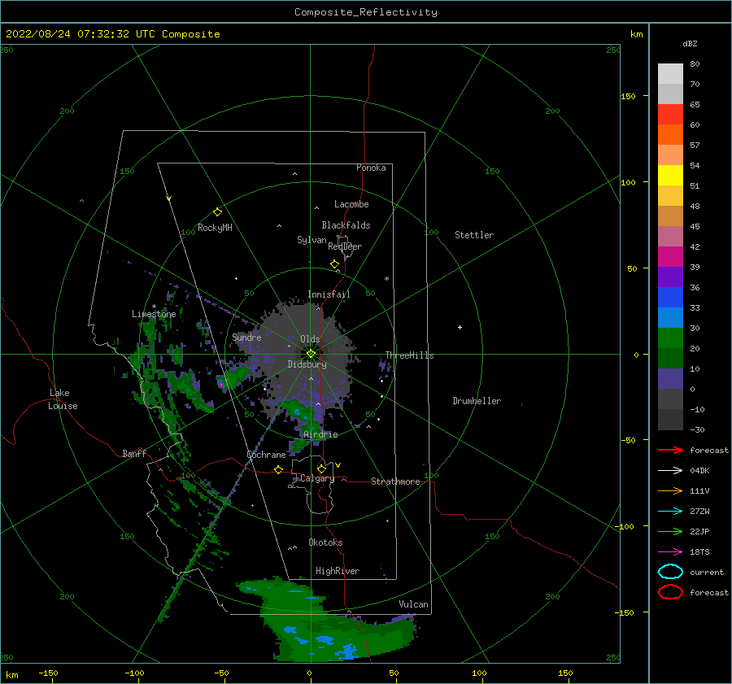Click the RockyMH label
Screen dimensions: 732x684
tap(215, 228)
